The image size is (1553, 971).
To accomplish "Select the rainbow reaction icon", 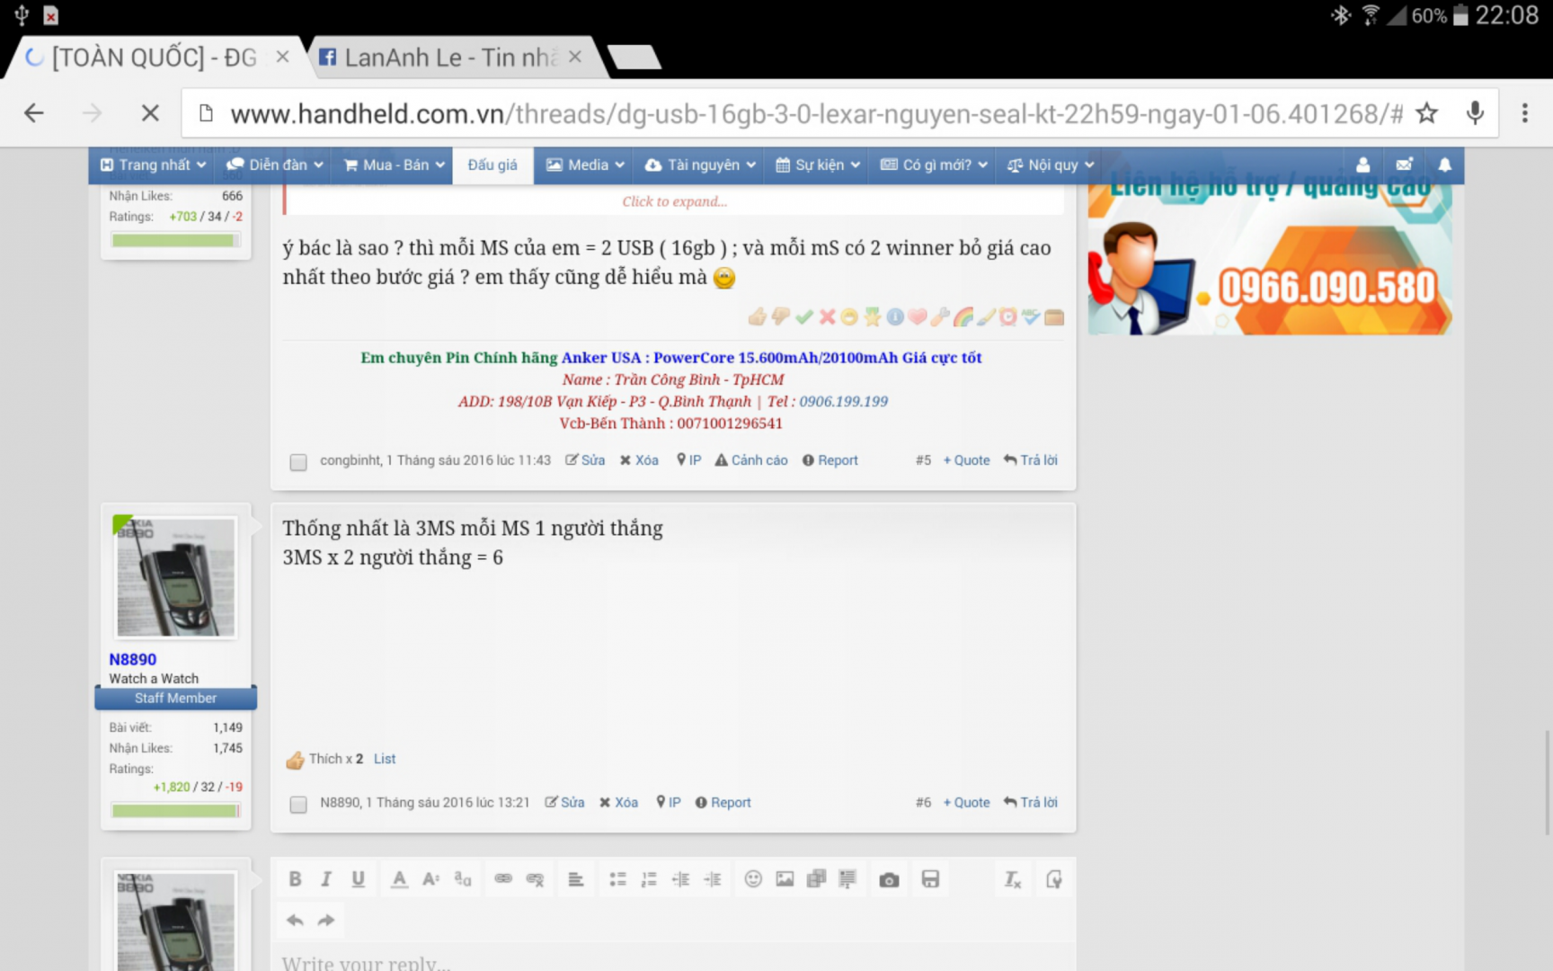I will (x=964, y=316).
